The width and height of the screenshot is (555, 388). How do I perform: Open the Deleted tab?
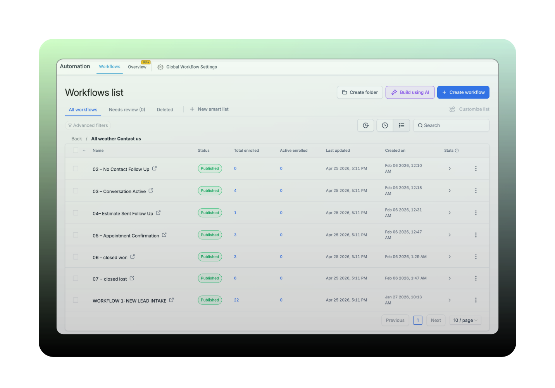(x=165, y=110)
